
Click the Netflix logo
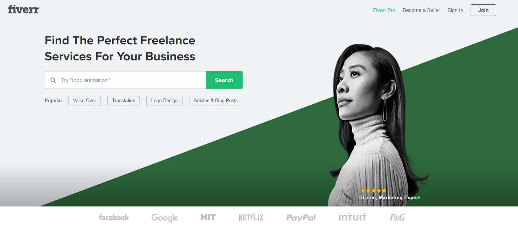pyautogui.click(x=251, y=218)
